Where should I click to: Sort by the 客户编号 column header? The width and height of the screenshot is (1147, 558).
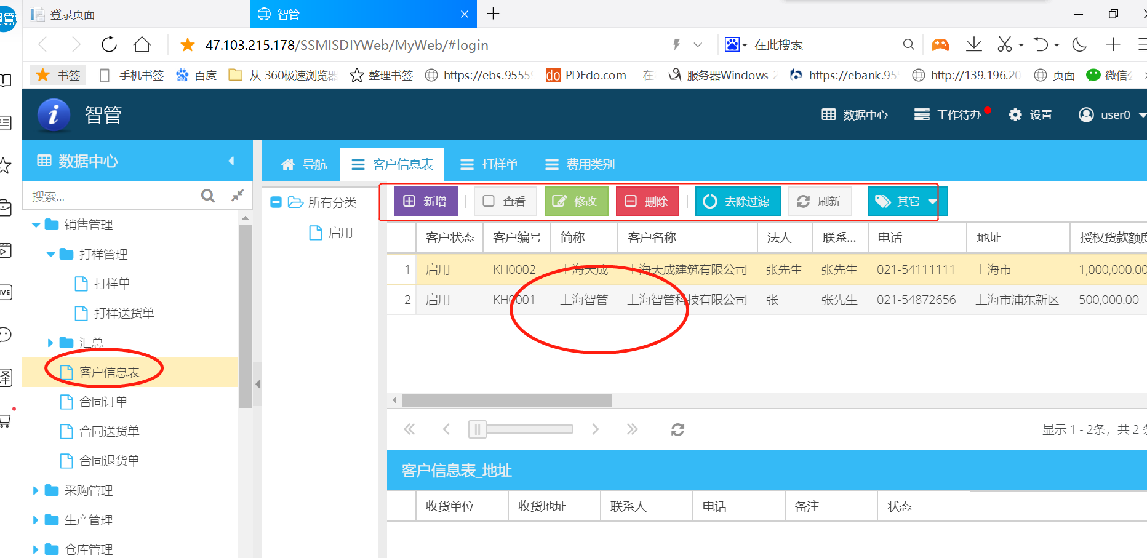coord(517,237)
